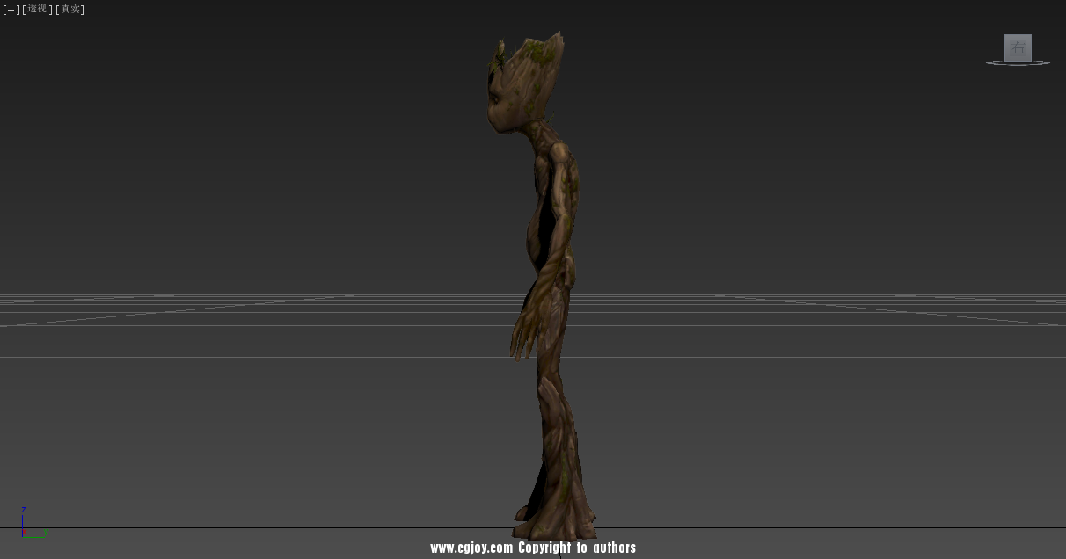The width and height of the screenshot is (1066, 559).
Task: Select the character's hanging hand
Action: click(523, 334)
